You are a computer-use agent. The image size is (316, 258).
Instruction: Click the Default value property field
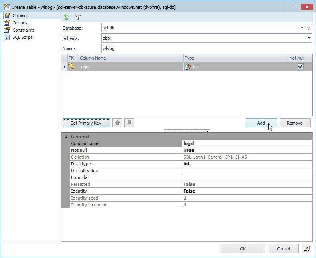[247, 171]
